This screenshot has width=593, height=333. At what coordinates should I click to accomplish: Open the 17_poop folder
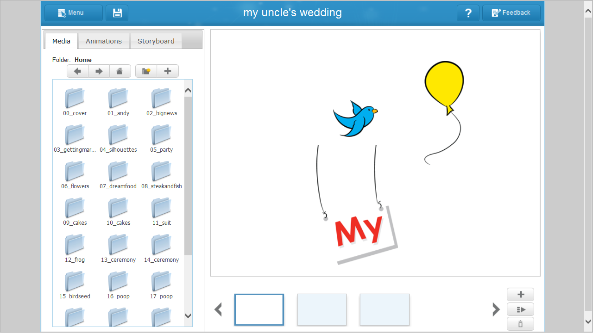coord(162,285)
